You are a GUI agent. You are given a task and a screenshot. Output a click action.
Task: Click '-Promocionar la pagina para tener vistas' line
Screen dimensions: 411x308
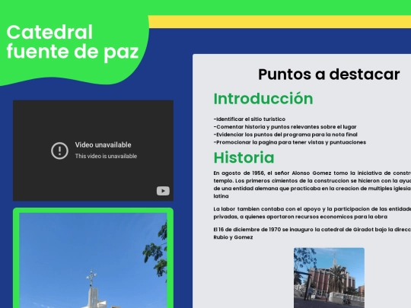(x=290, y=142)
